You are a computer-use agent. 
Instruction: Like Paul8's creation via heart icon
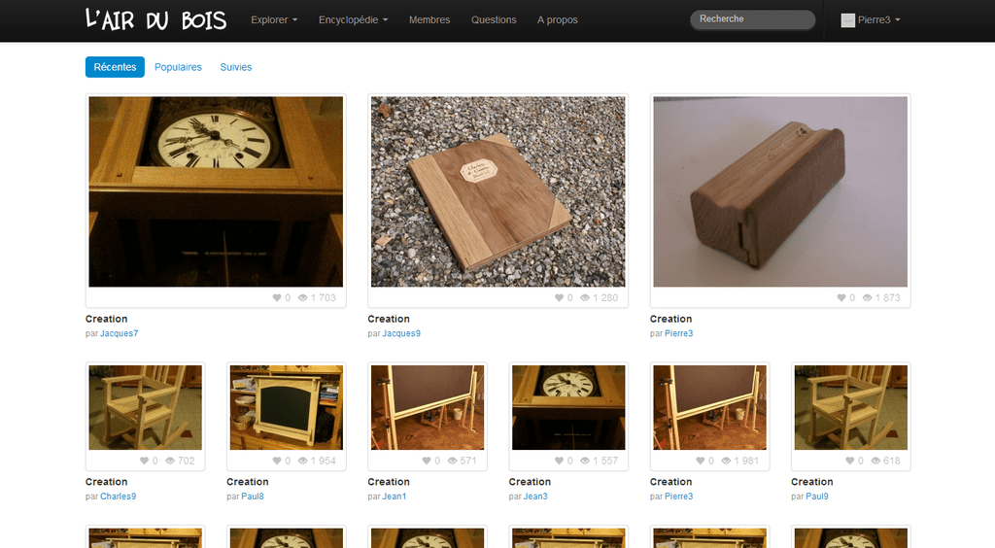pyautogui.click(x=277, y=461)
